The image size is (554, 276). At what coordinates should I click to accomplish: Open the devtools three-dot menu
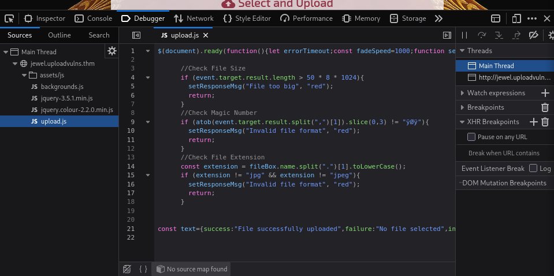click(x=532, y=18)
